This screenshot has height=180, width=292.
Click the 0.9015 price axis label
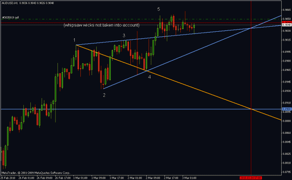click(x=287, y=40)
